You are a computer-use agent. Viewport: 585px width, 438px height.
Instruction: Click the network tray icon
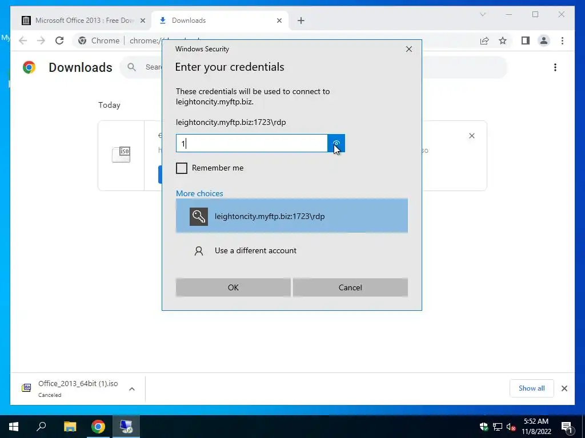(x=498, y=427)
